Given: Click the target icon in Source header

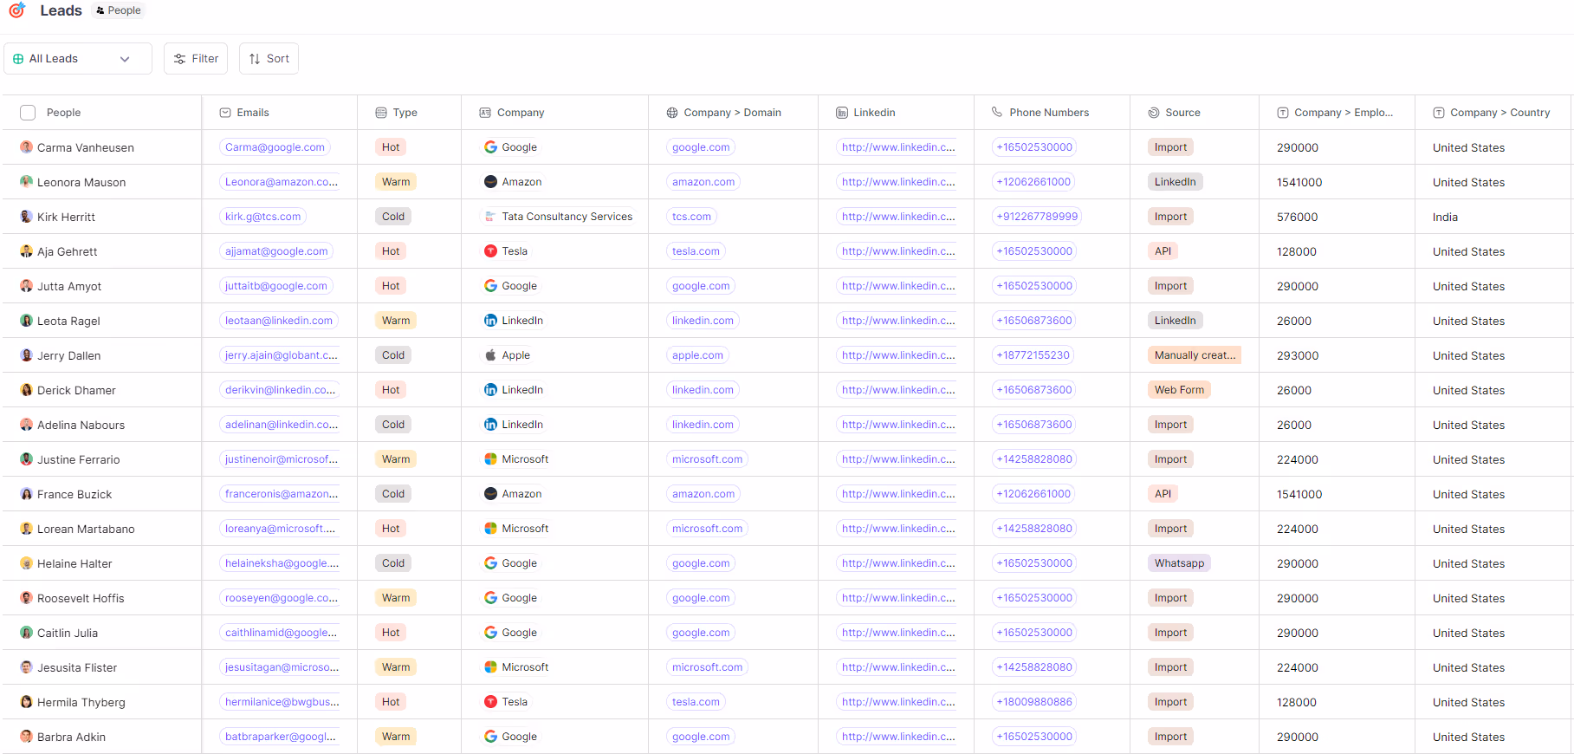Looking at the screenshot, I should click(x=1154, y=113).
